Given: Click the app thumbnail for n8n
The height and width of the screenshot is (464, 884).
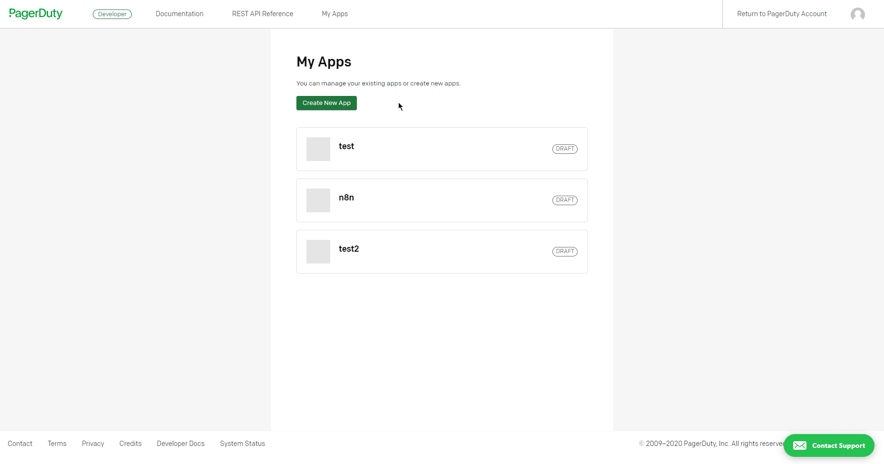Looking at the screenshot, I should (318, 200).
